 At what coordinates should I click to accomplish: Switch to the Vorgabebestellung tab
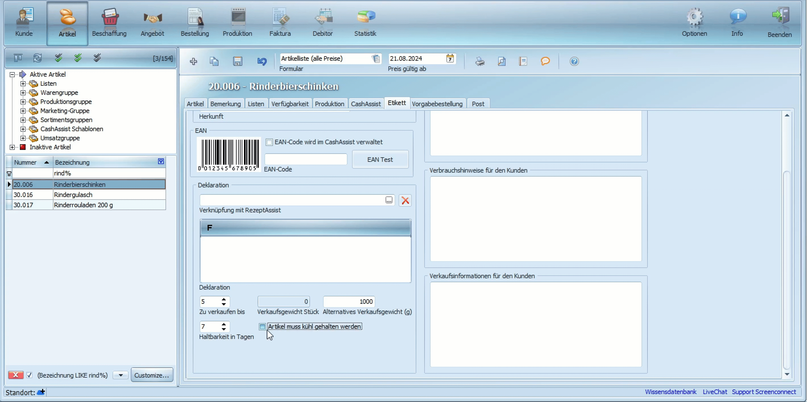pyautogui.click(x=437, y=103)
